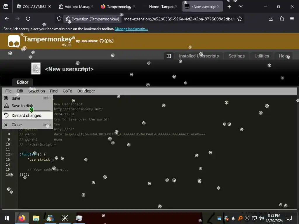The image size is (299, 224).
Task: Choose Close in the File menu
Action: 27,125
